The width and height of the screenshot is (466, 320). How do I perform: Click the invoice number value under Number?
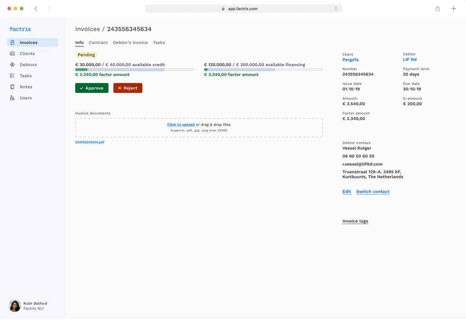point(358,74)
